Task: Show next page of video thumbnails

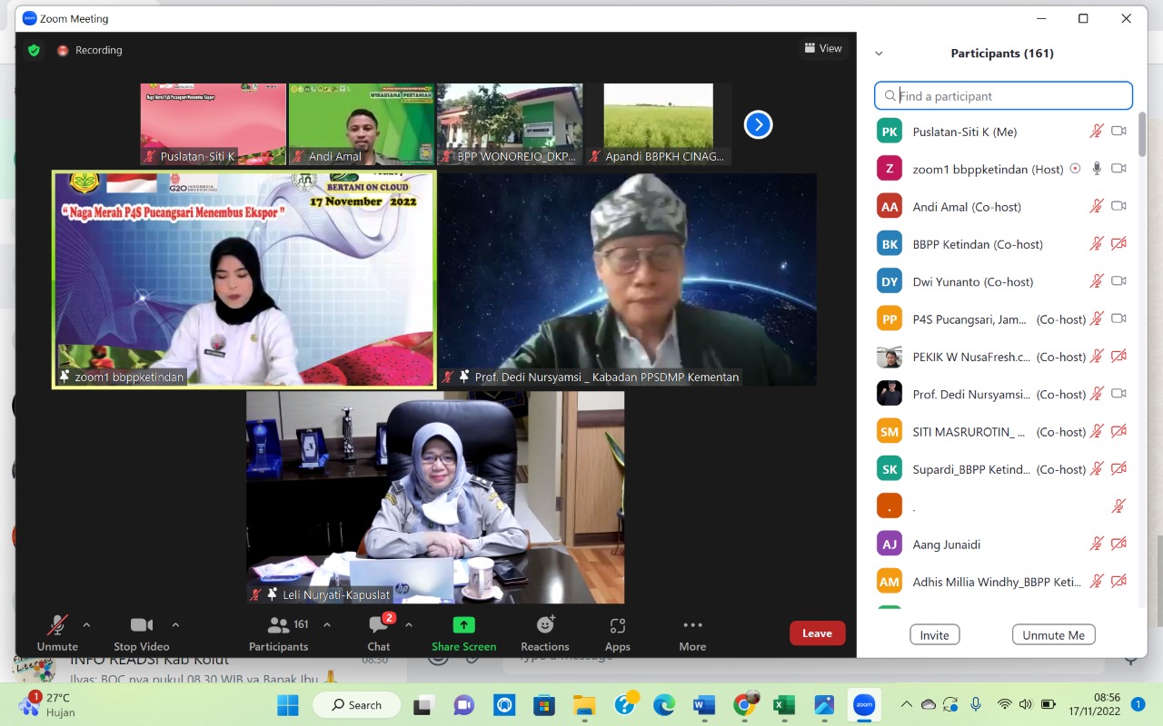Action: coord(758,124)
